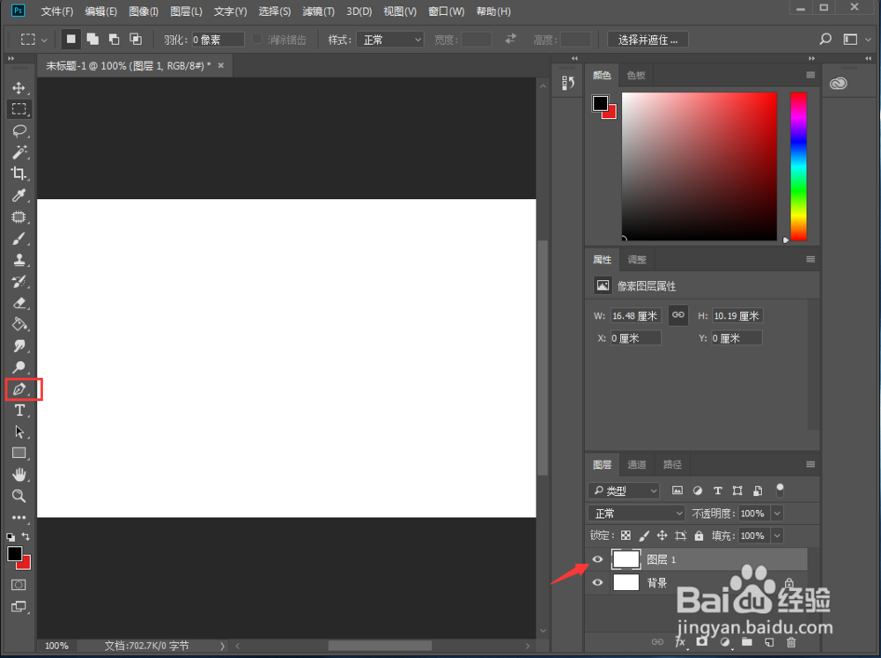The width and height of the screenshot is (881, 658).
Task: Select the Path Selection tool
Action: point(19,432)
